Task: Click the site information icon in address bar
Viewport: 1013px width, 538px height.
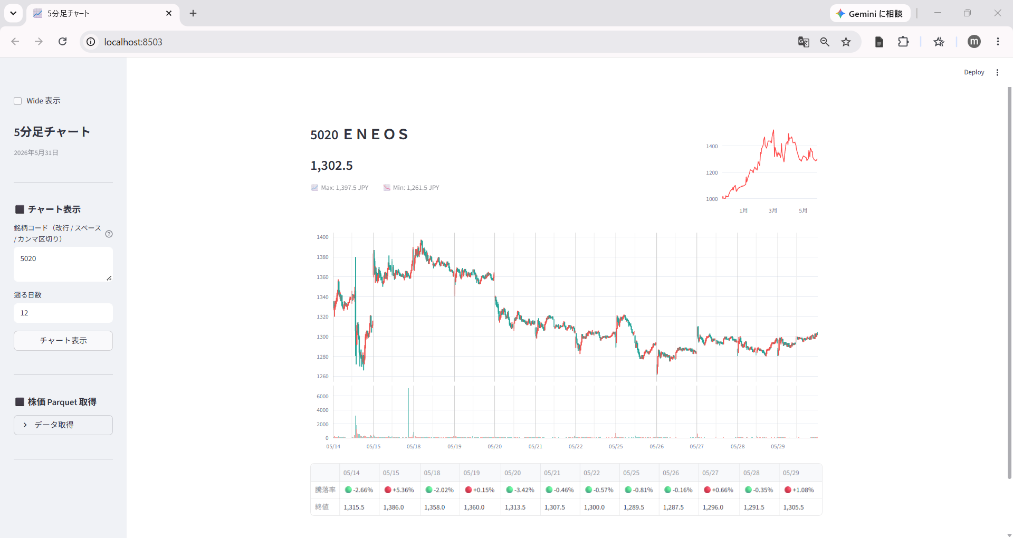Action: 91,42
